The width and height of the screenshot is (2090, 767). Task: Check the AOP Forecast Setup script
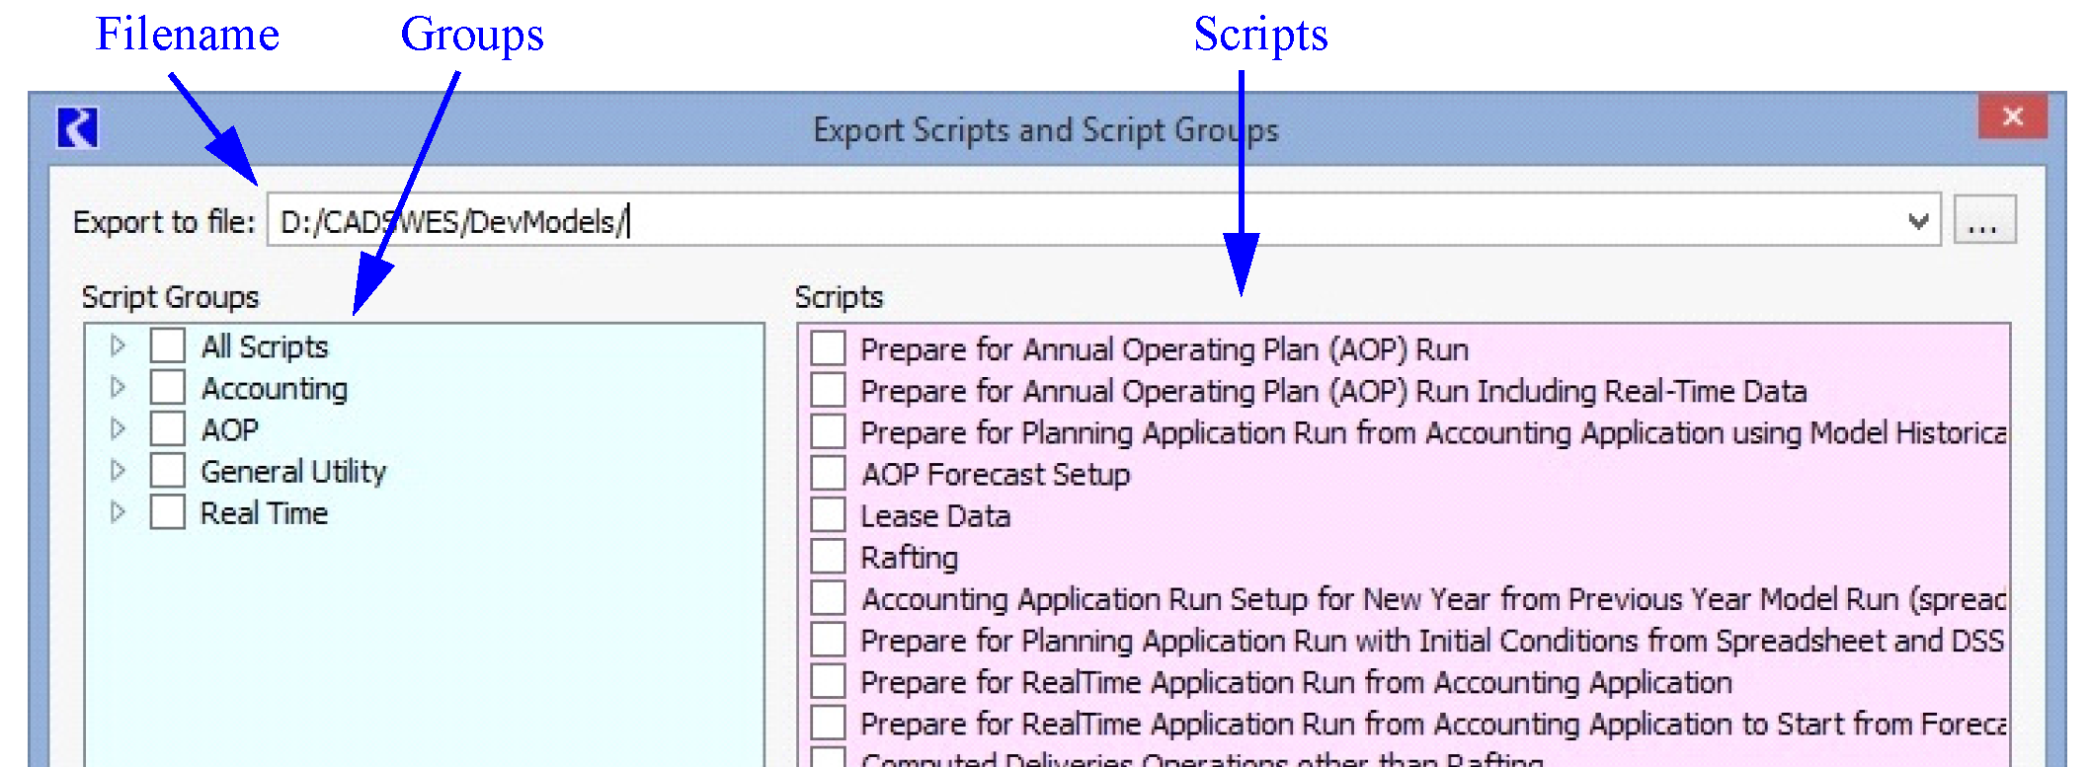coord(828,474)
